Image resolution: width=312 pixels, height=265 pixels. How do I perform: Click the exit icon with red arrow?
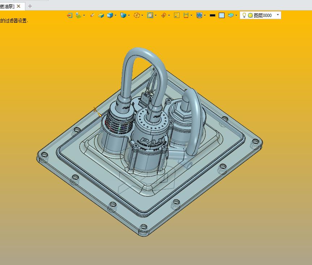point(70,15)
